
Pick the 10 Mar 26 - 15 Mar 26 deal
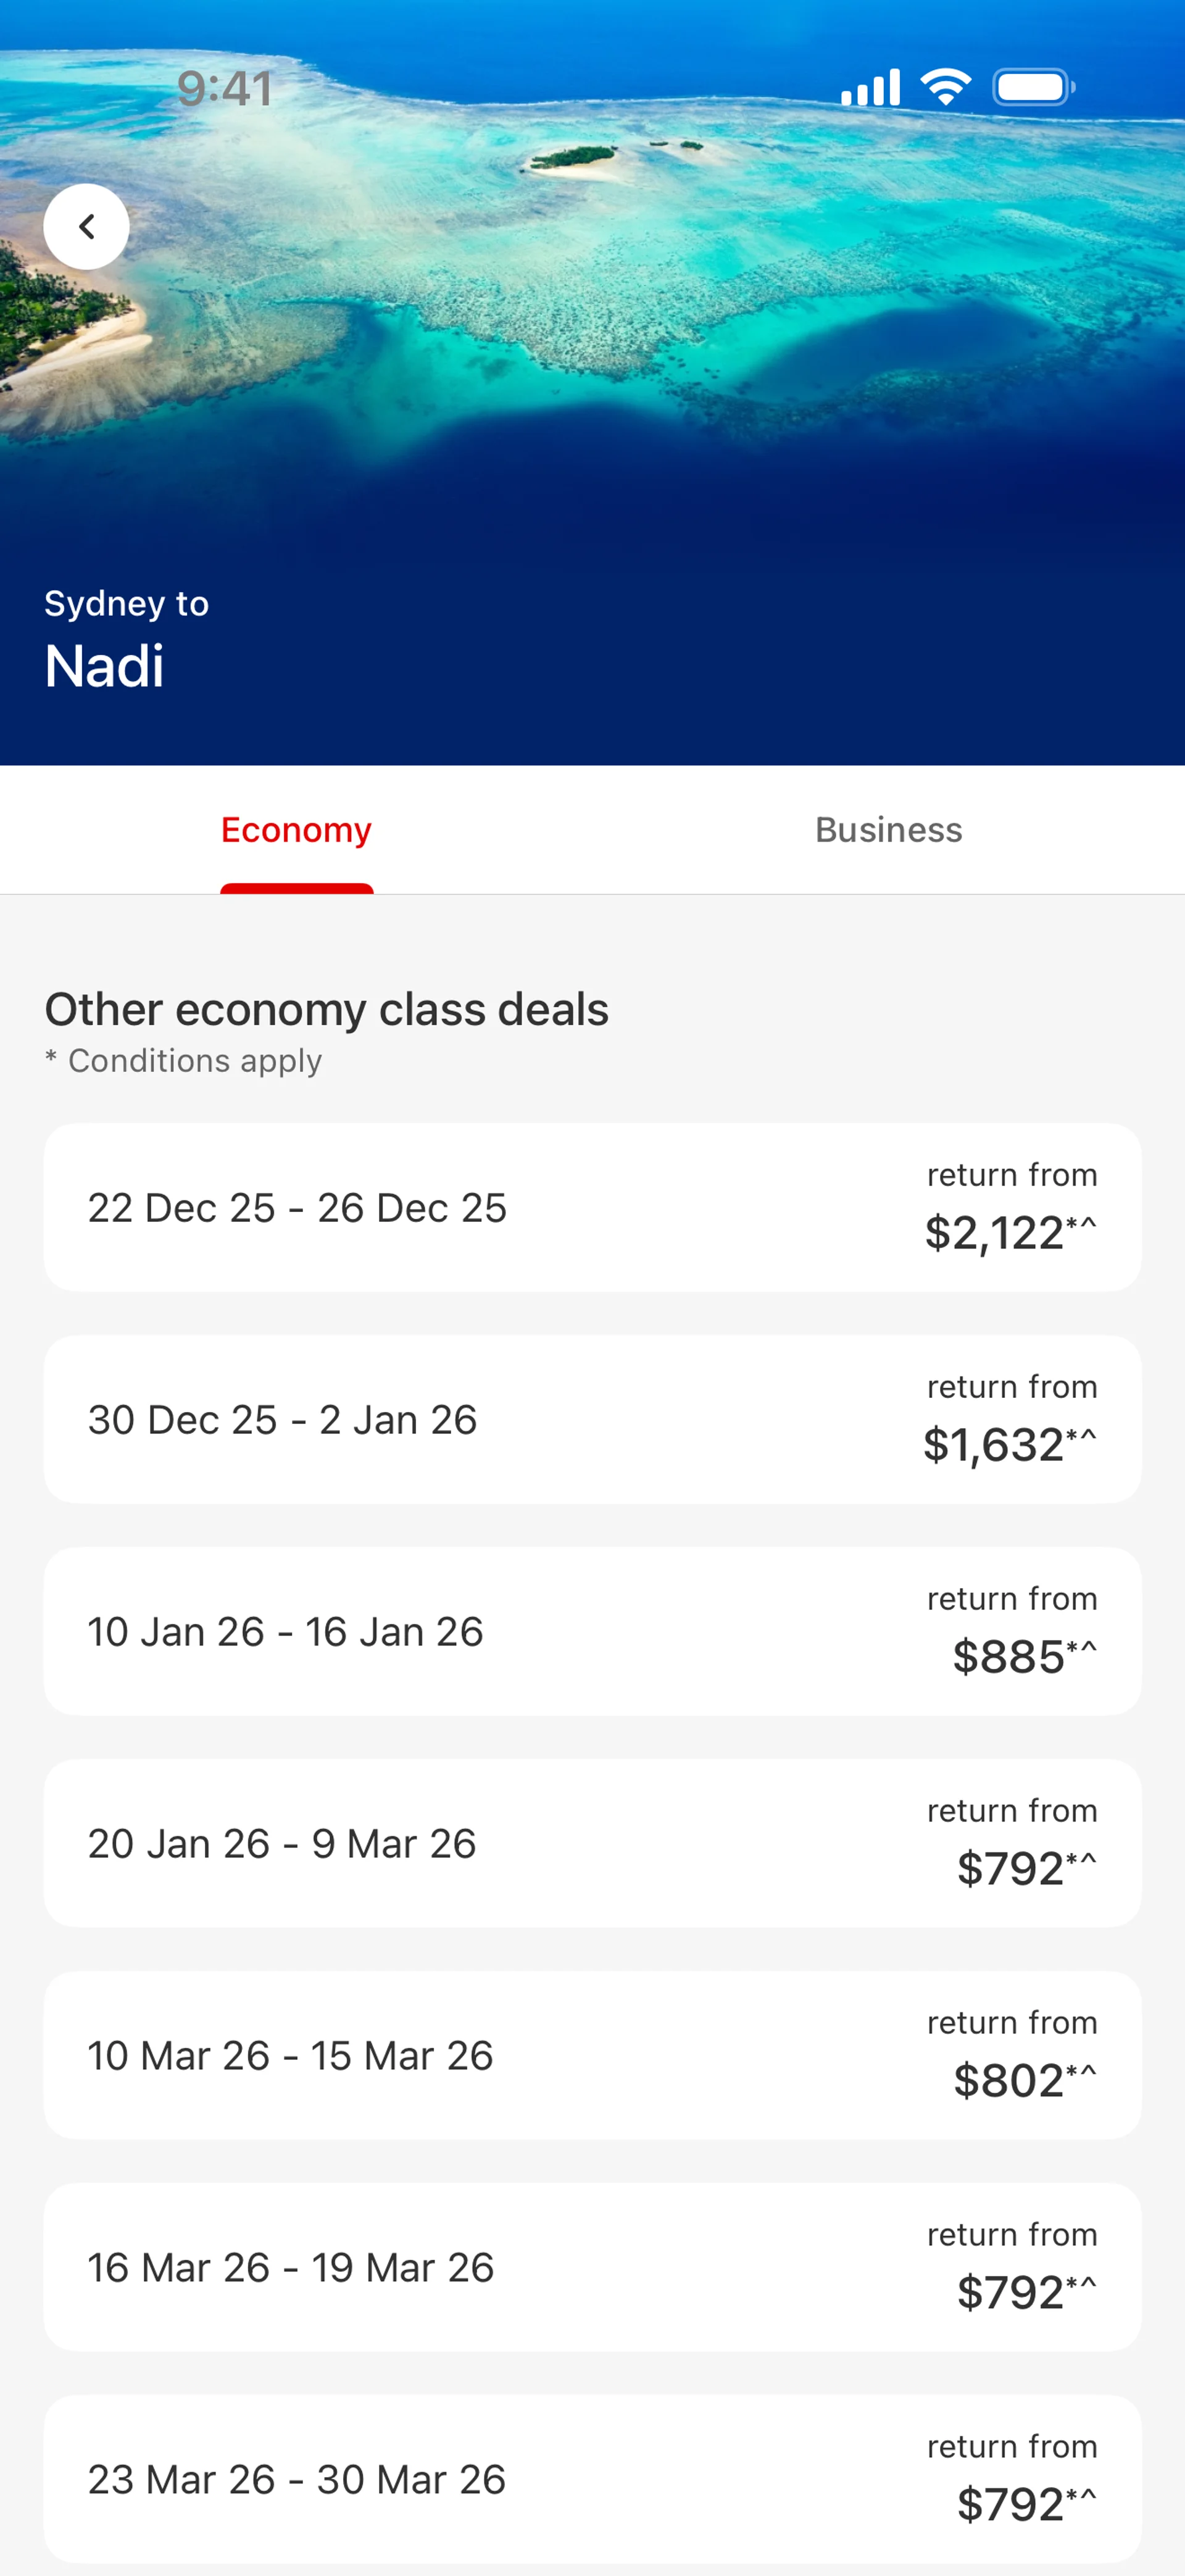(x=591, y=2055)
